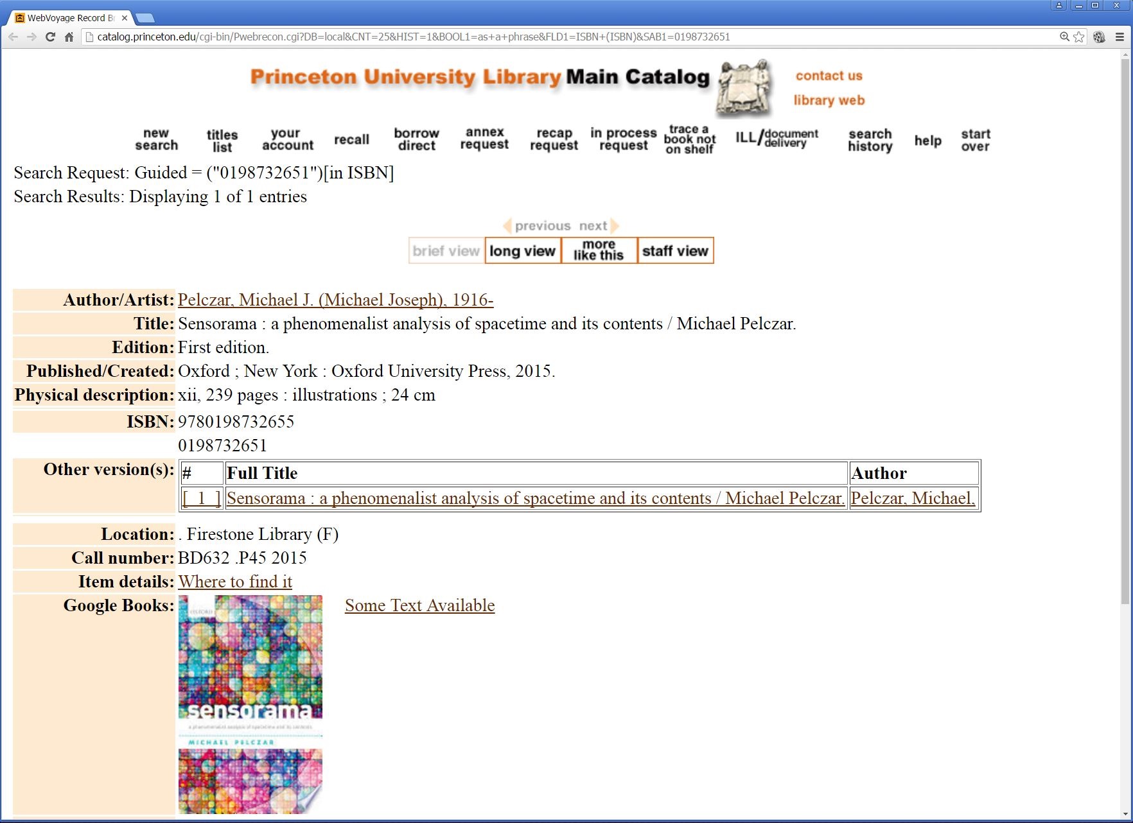The width and height of the screenshot is (1133, 823).
Task: Click the Princeton library seal logo
Action: coord(744,88)
